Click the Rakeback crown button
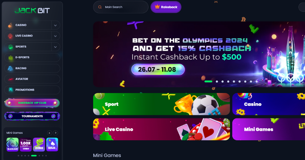The height and width of the screenshot is (160, 305). (166, 7)
